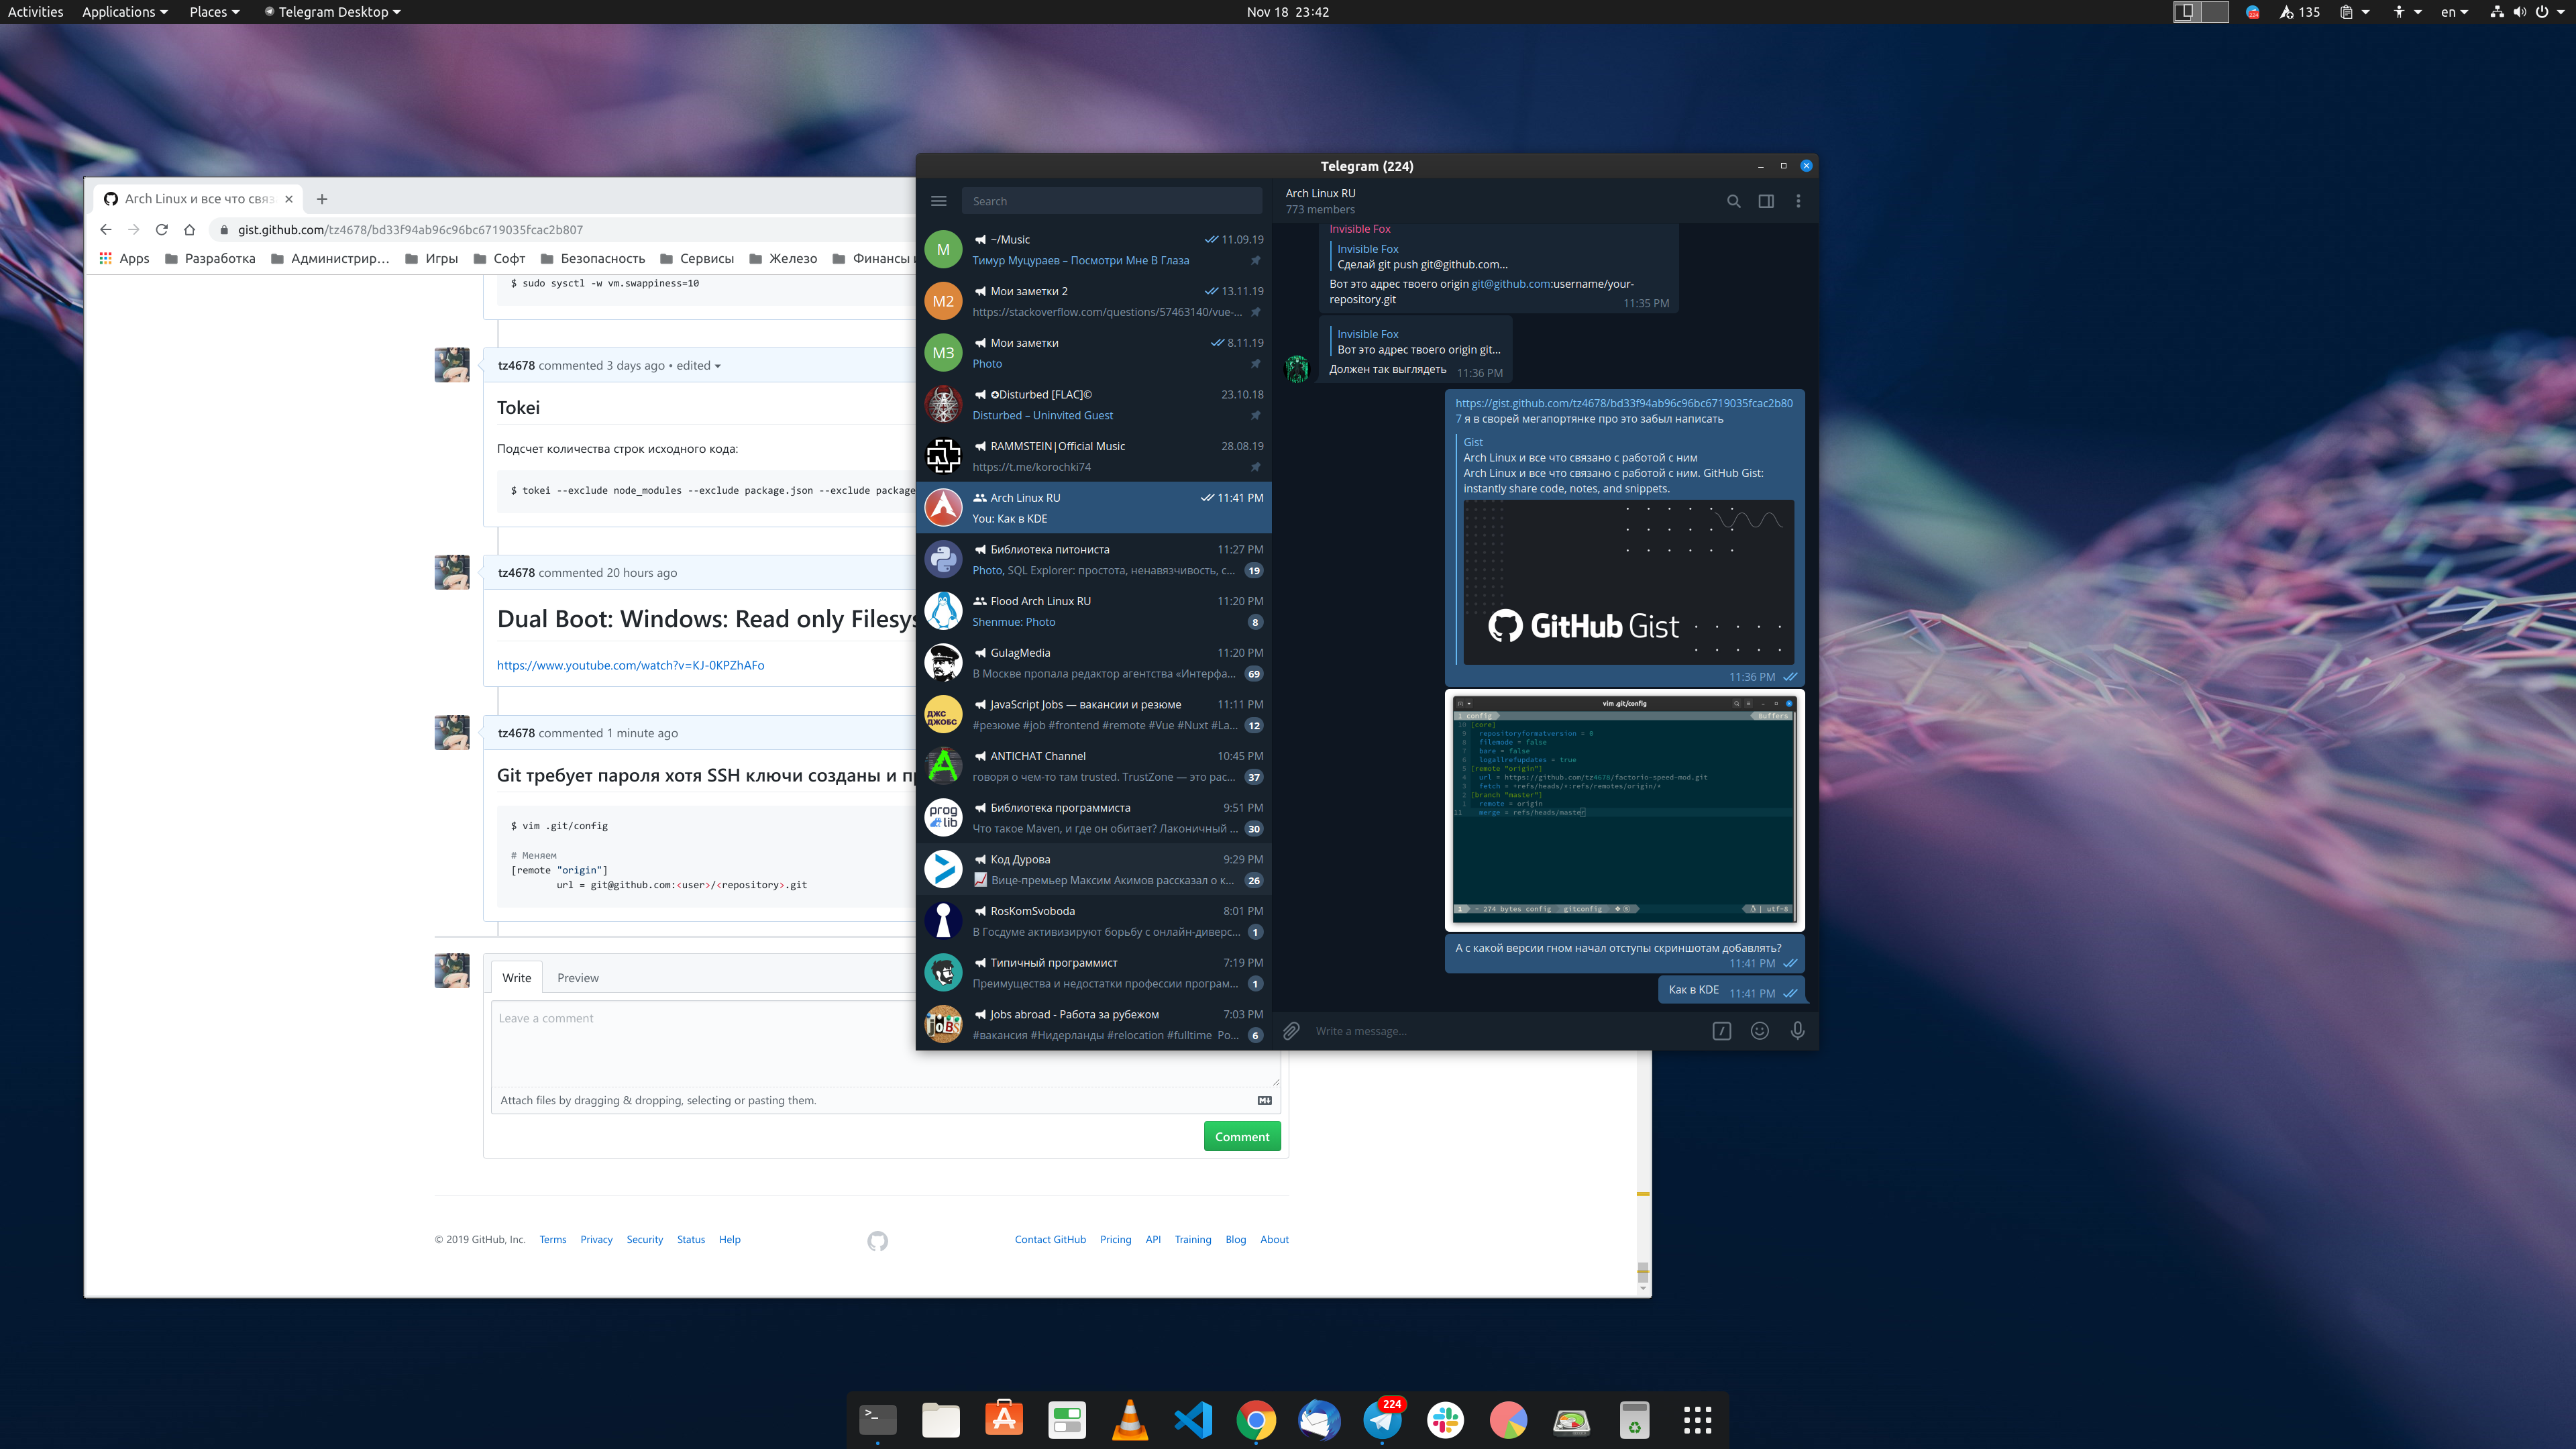Click the Chrome address bar URL

[x=410, y=230]
